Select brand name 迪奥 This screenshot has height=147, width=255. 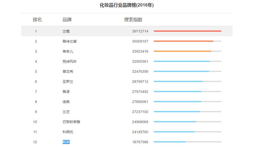pos(66,102)
